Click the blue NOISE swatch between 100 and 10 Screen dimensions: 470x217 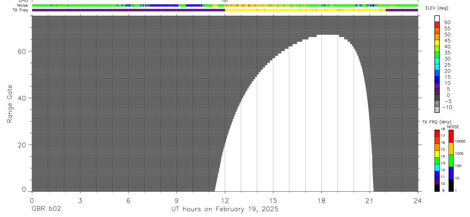pyautogui.click(x=451, y=173)
